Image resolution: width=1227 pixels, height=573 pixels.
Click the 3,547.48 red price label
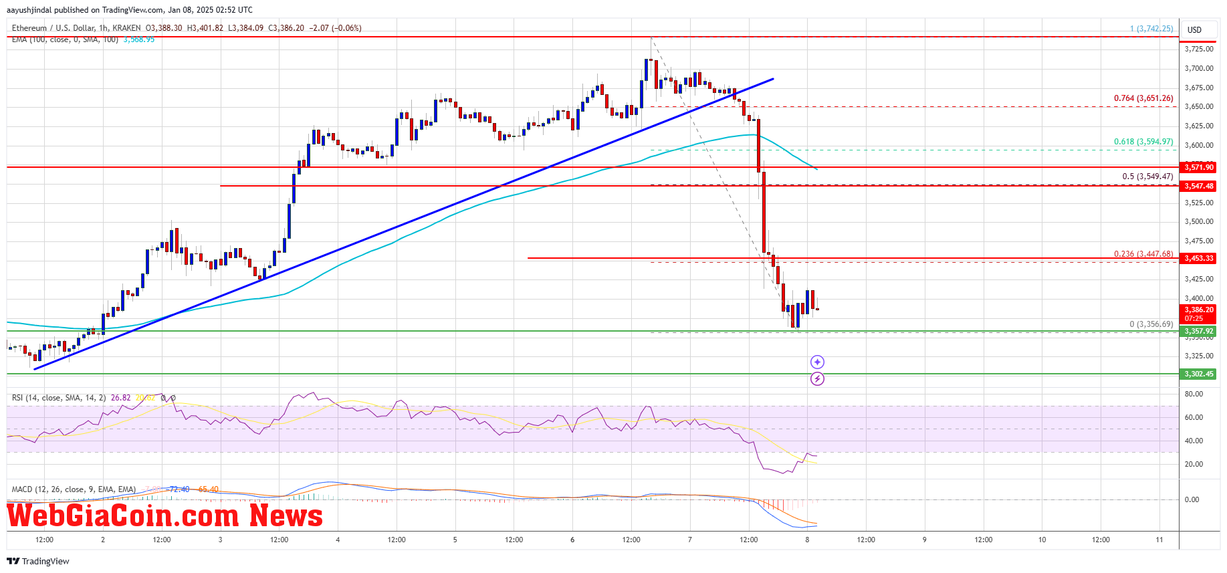point(1198,186)
